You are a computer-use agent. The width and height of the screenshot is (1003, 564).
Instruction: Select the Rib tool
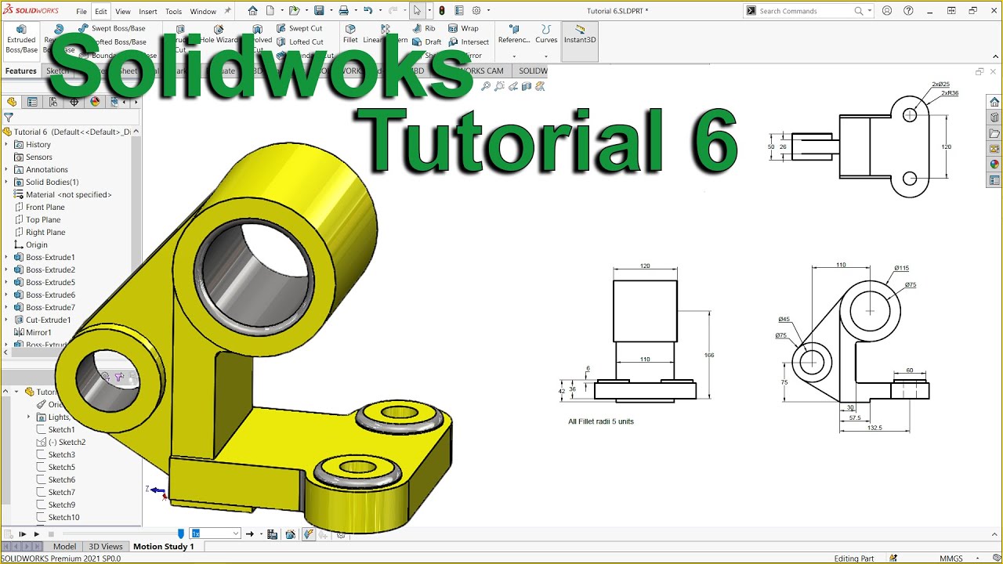(423, 28)
